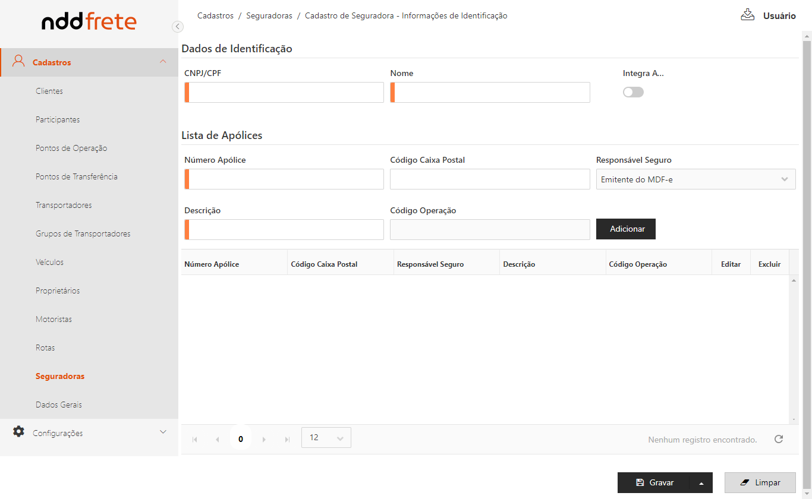Click the download inbox icon near Usuário
The image size is (812, 499).
pyautogui.click(x=747, y=15)
